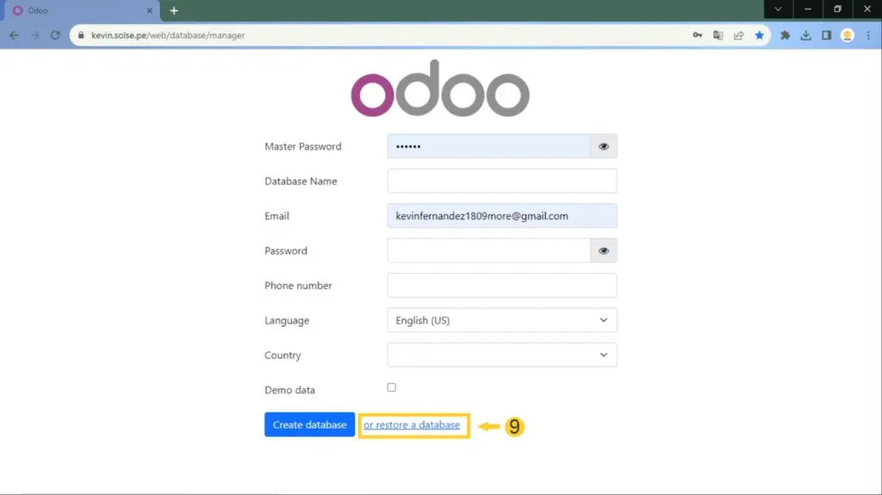Viewport: 882px width, 495px height.
Task: Open the Chrome profile avatar
Action: pyautogui.click(x=848, y=35)
